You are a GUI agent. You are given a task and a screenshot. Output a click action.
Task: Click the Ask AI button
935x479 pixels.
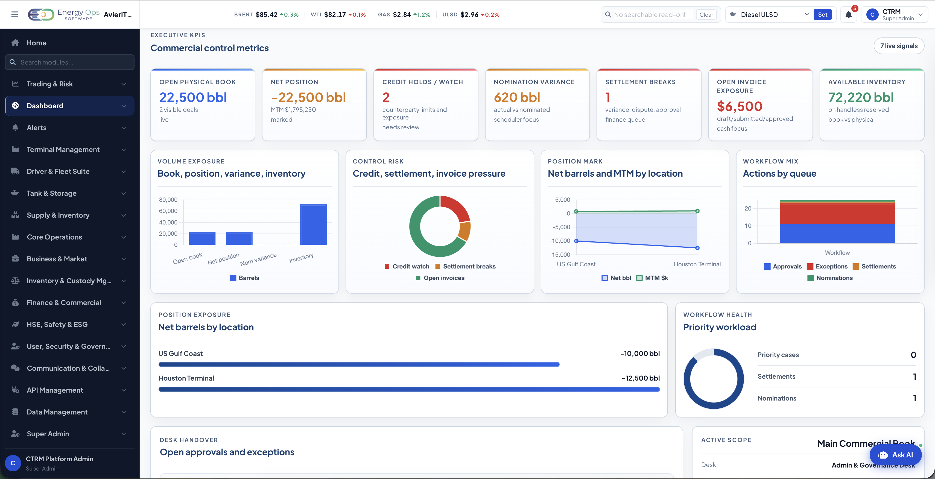click(895, 455)
